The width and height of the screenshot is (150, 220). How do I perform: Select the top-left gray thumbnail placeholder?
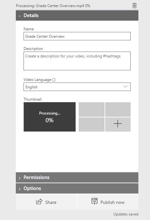(x=92, y=109)
